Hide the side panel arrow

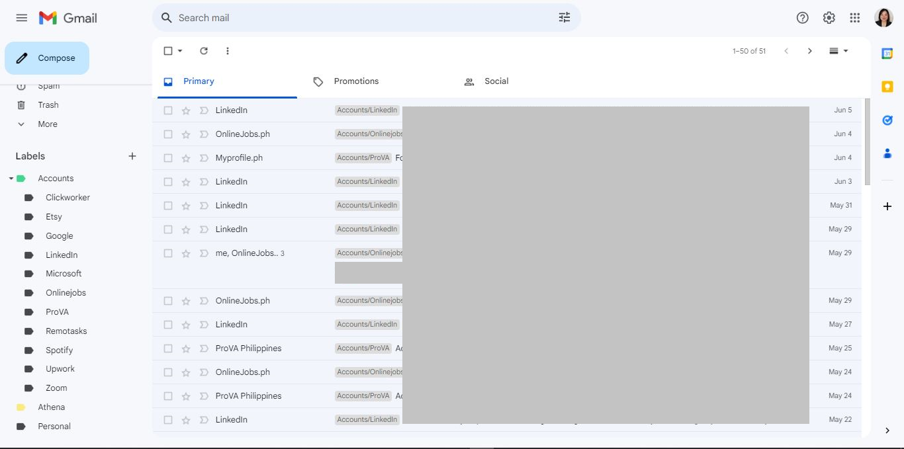[887, 430]
